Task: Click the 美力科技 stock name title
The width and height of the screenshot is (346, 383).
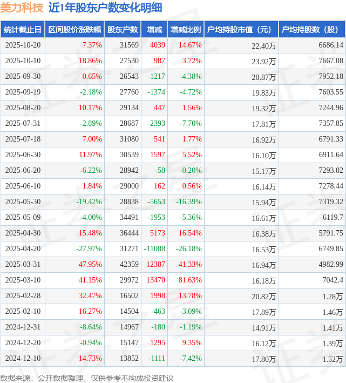Action: click(x=22, y=8)
